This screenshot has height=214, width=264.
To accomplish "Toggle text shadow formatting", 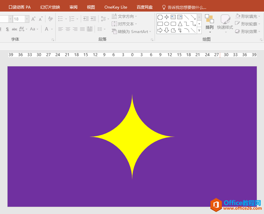I will pyautogui.click(x=7, y=29).
